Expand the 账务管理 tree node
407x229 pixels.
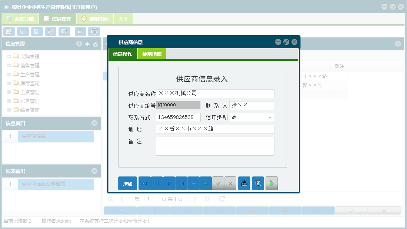[9, 101]
